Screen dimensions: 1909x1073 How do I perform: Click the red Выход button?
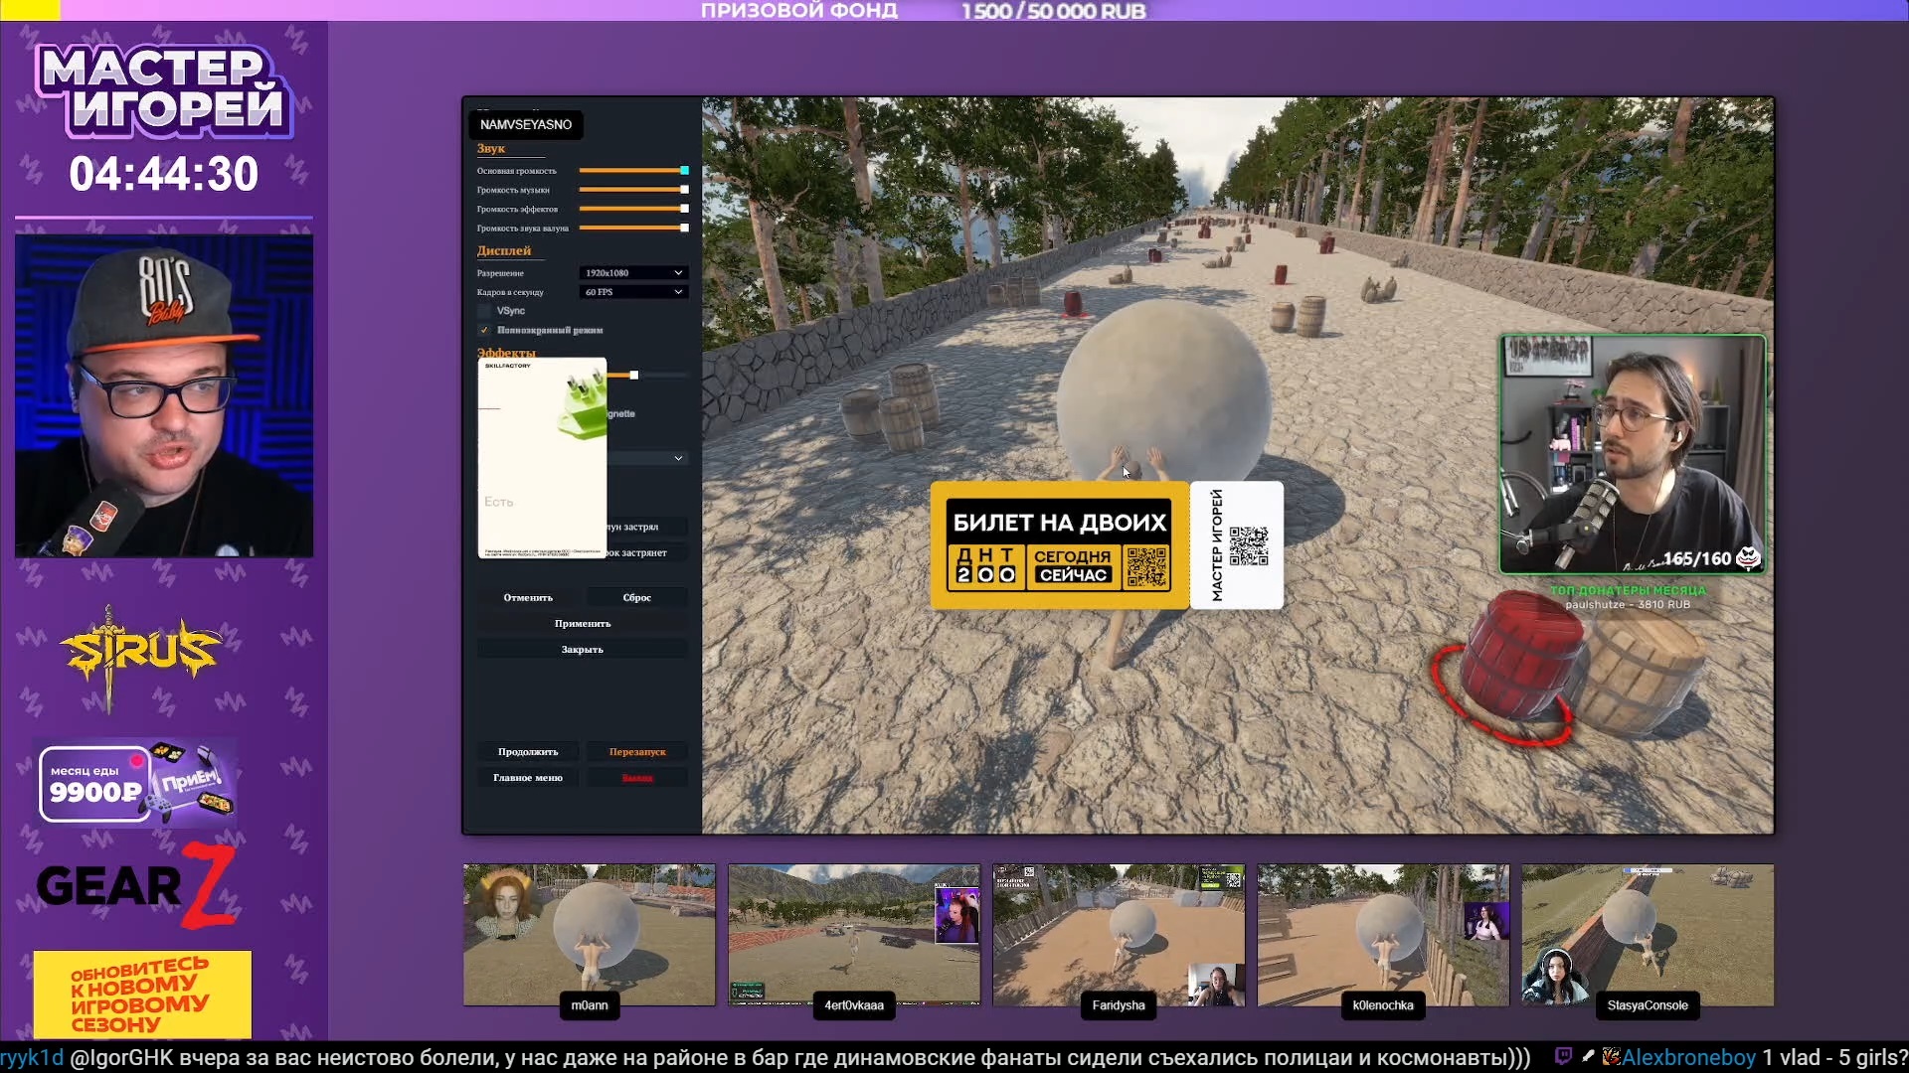coord(637,778)
